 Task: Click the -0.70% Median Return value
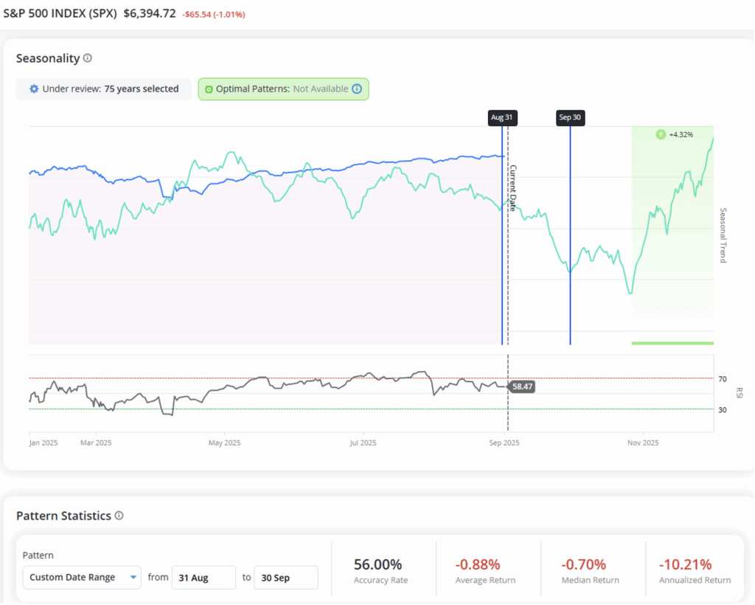(x=584, y=564)
